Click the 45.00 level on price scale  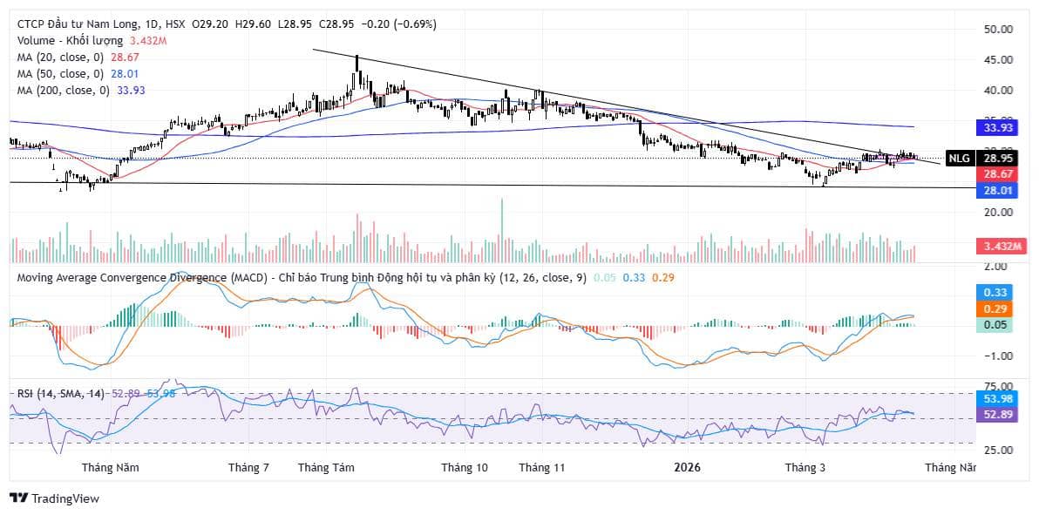tap(997, 59)
